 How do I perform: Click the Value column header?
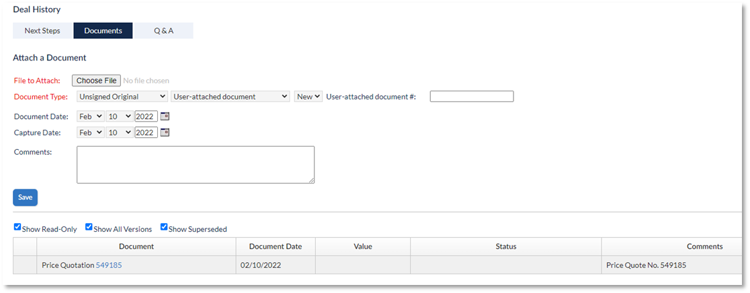pyautogui.click(x=362, y=247)
